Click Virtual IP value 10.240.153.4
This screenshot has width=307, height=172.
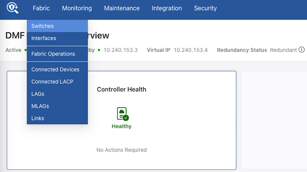coord(191,50)
